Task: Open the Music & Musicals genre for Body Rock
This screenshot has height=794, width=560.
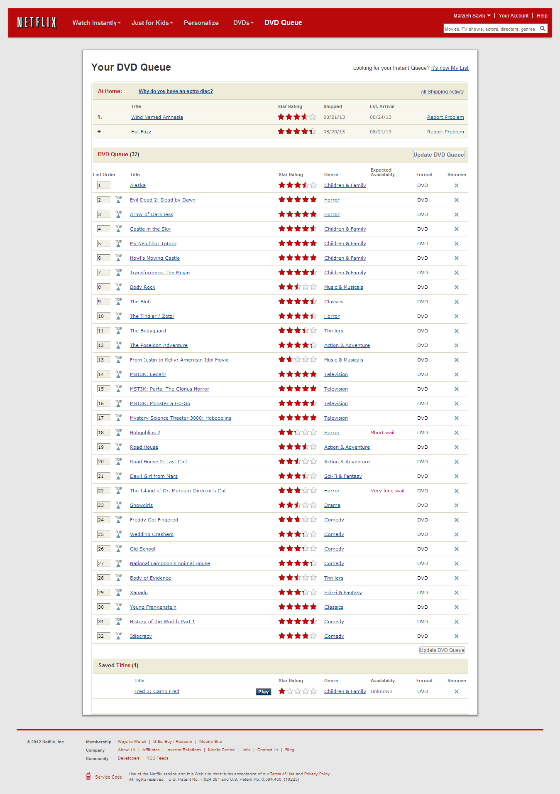Action: click(344, 287)
